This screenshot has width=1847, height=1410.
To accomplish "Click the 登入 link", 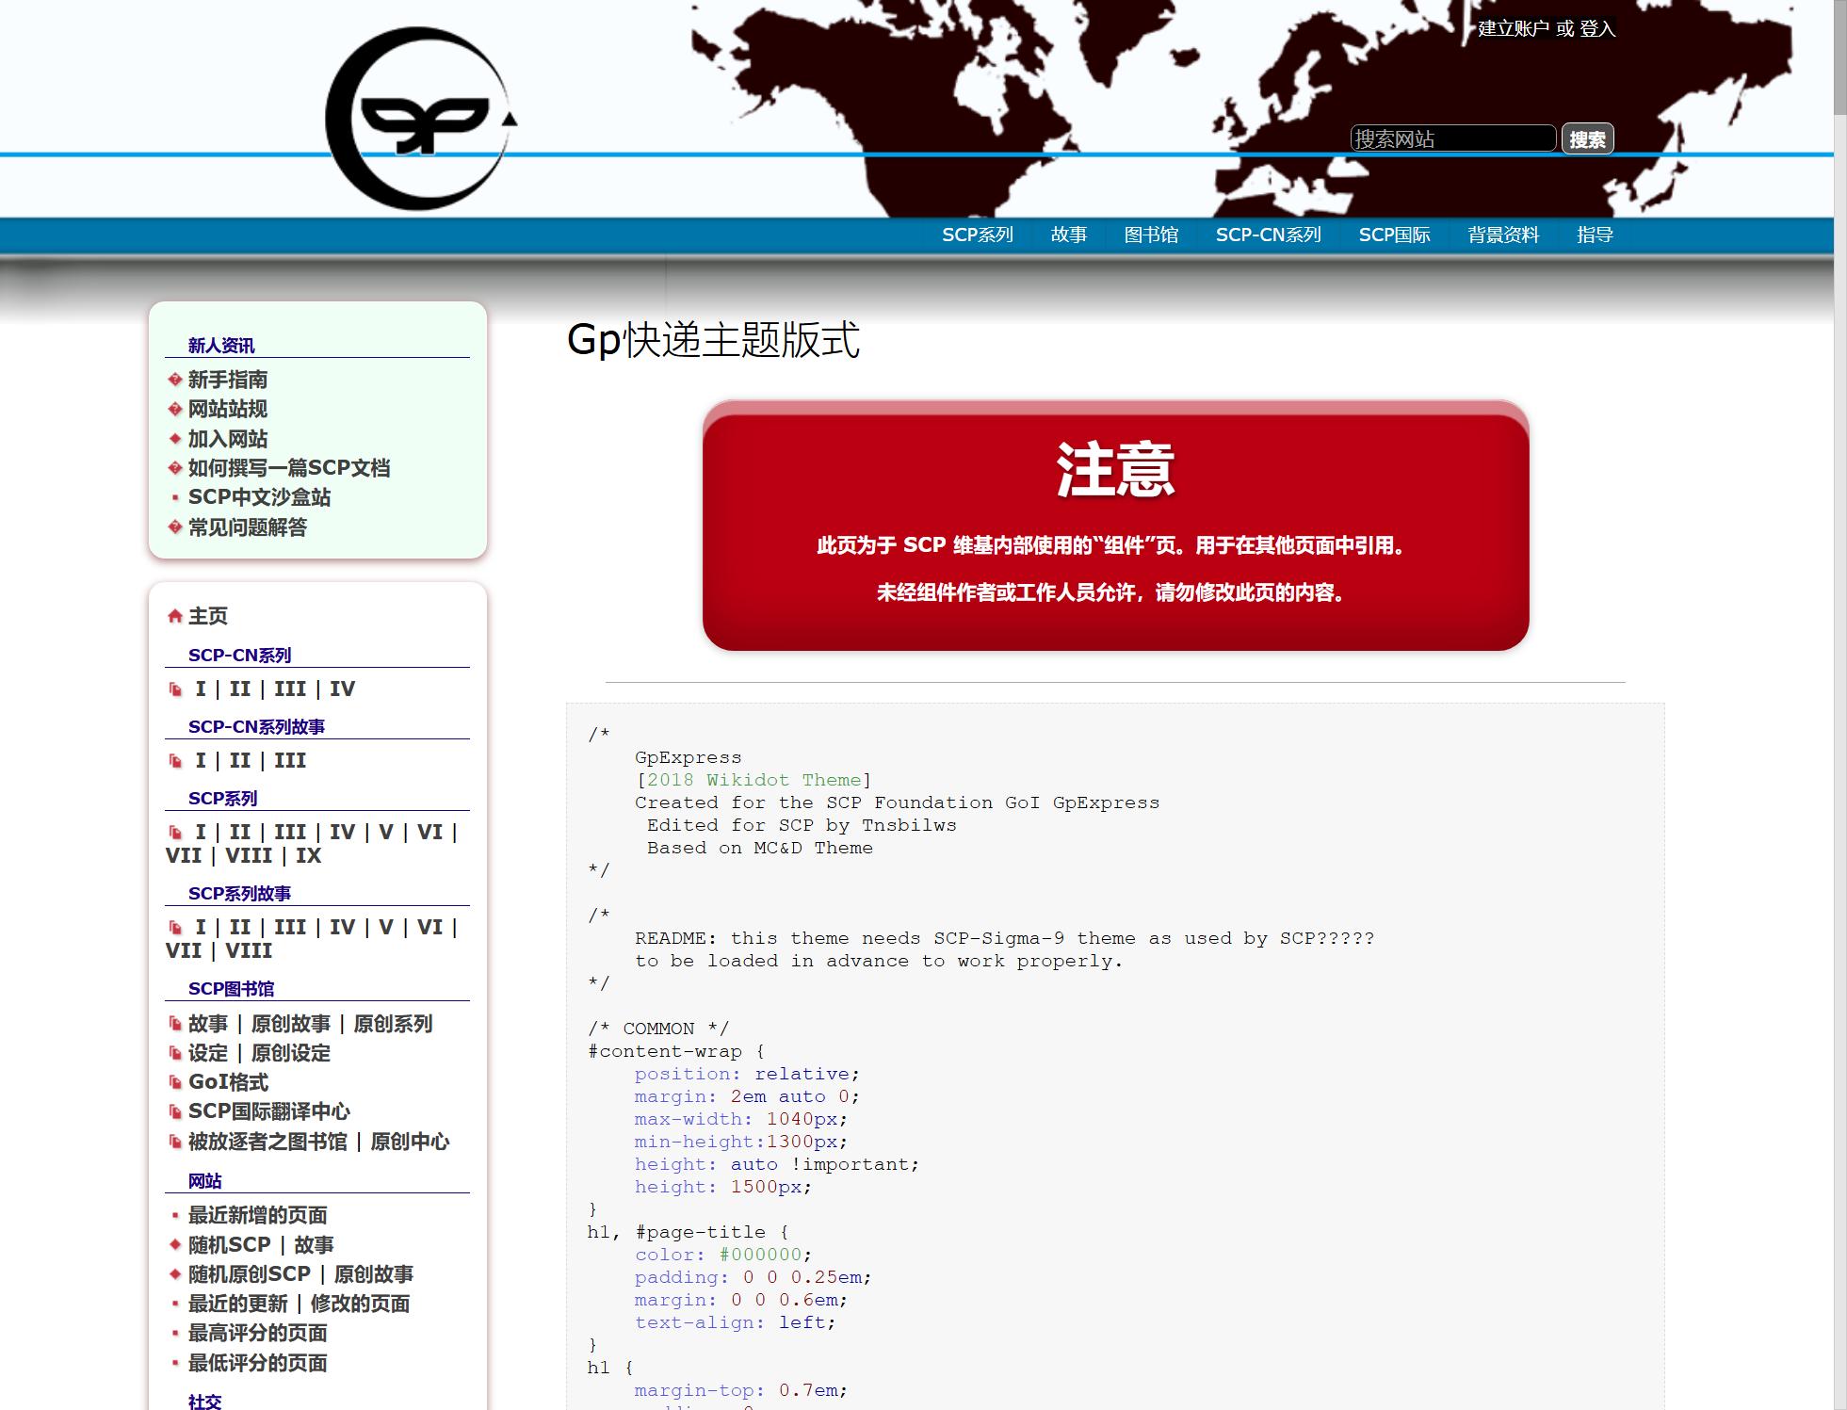I will (x=1598, y=28).
